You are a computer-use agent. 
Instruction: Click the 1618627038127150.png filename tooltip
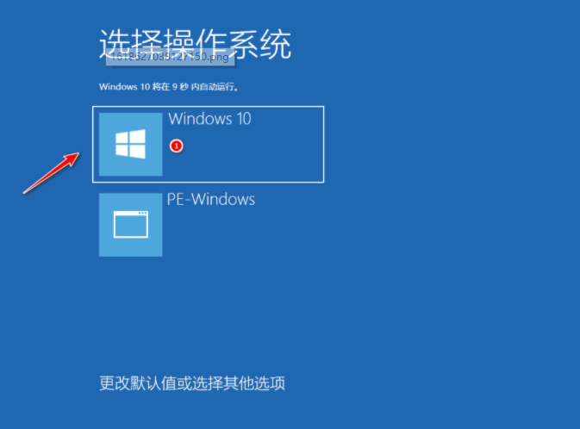point(170,58)
